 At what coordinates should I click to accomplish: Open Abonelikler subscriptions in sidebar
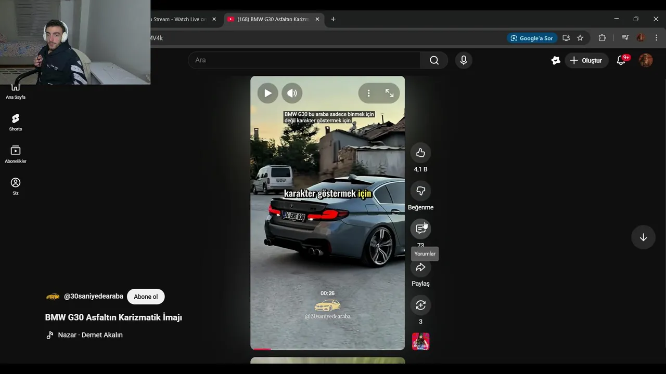[x=16, y=155]
